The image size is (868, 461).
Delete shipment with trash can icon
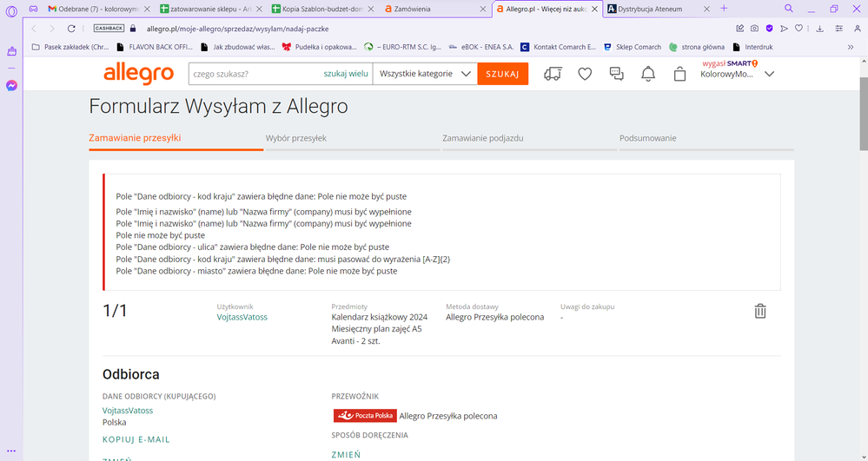(x=760, y=311)
